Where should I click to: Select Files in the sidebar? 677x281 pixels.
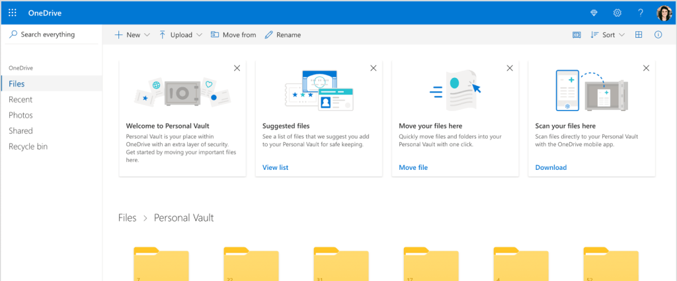52,84
